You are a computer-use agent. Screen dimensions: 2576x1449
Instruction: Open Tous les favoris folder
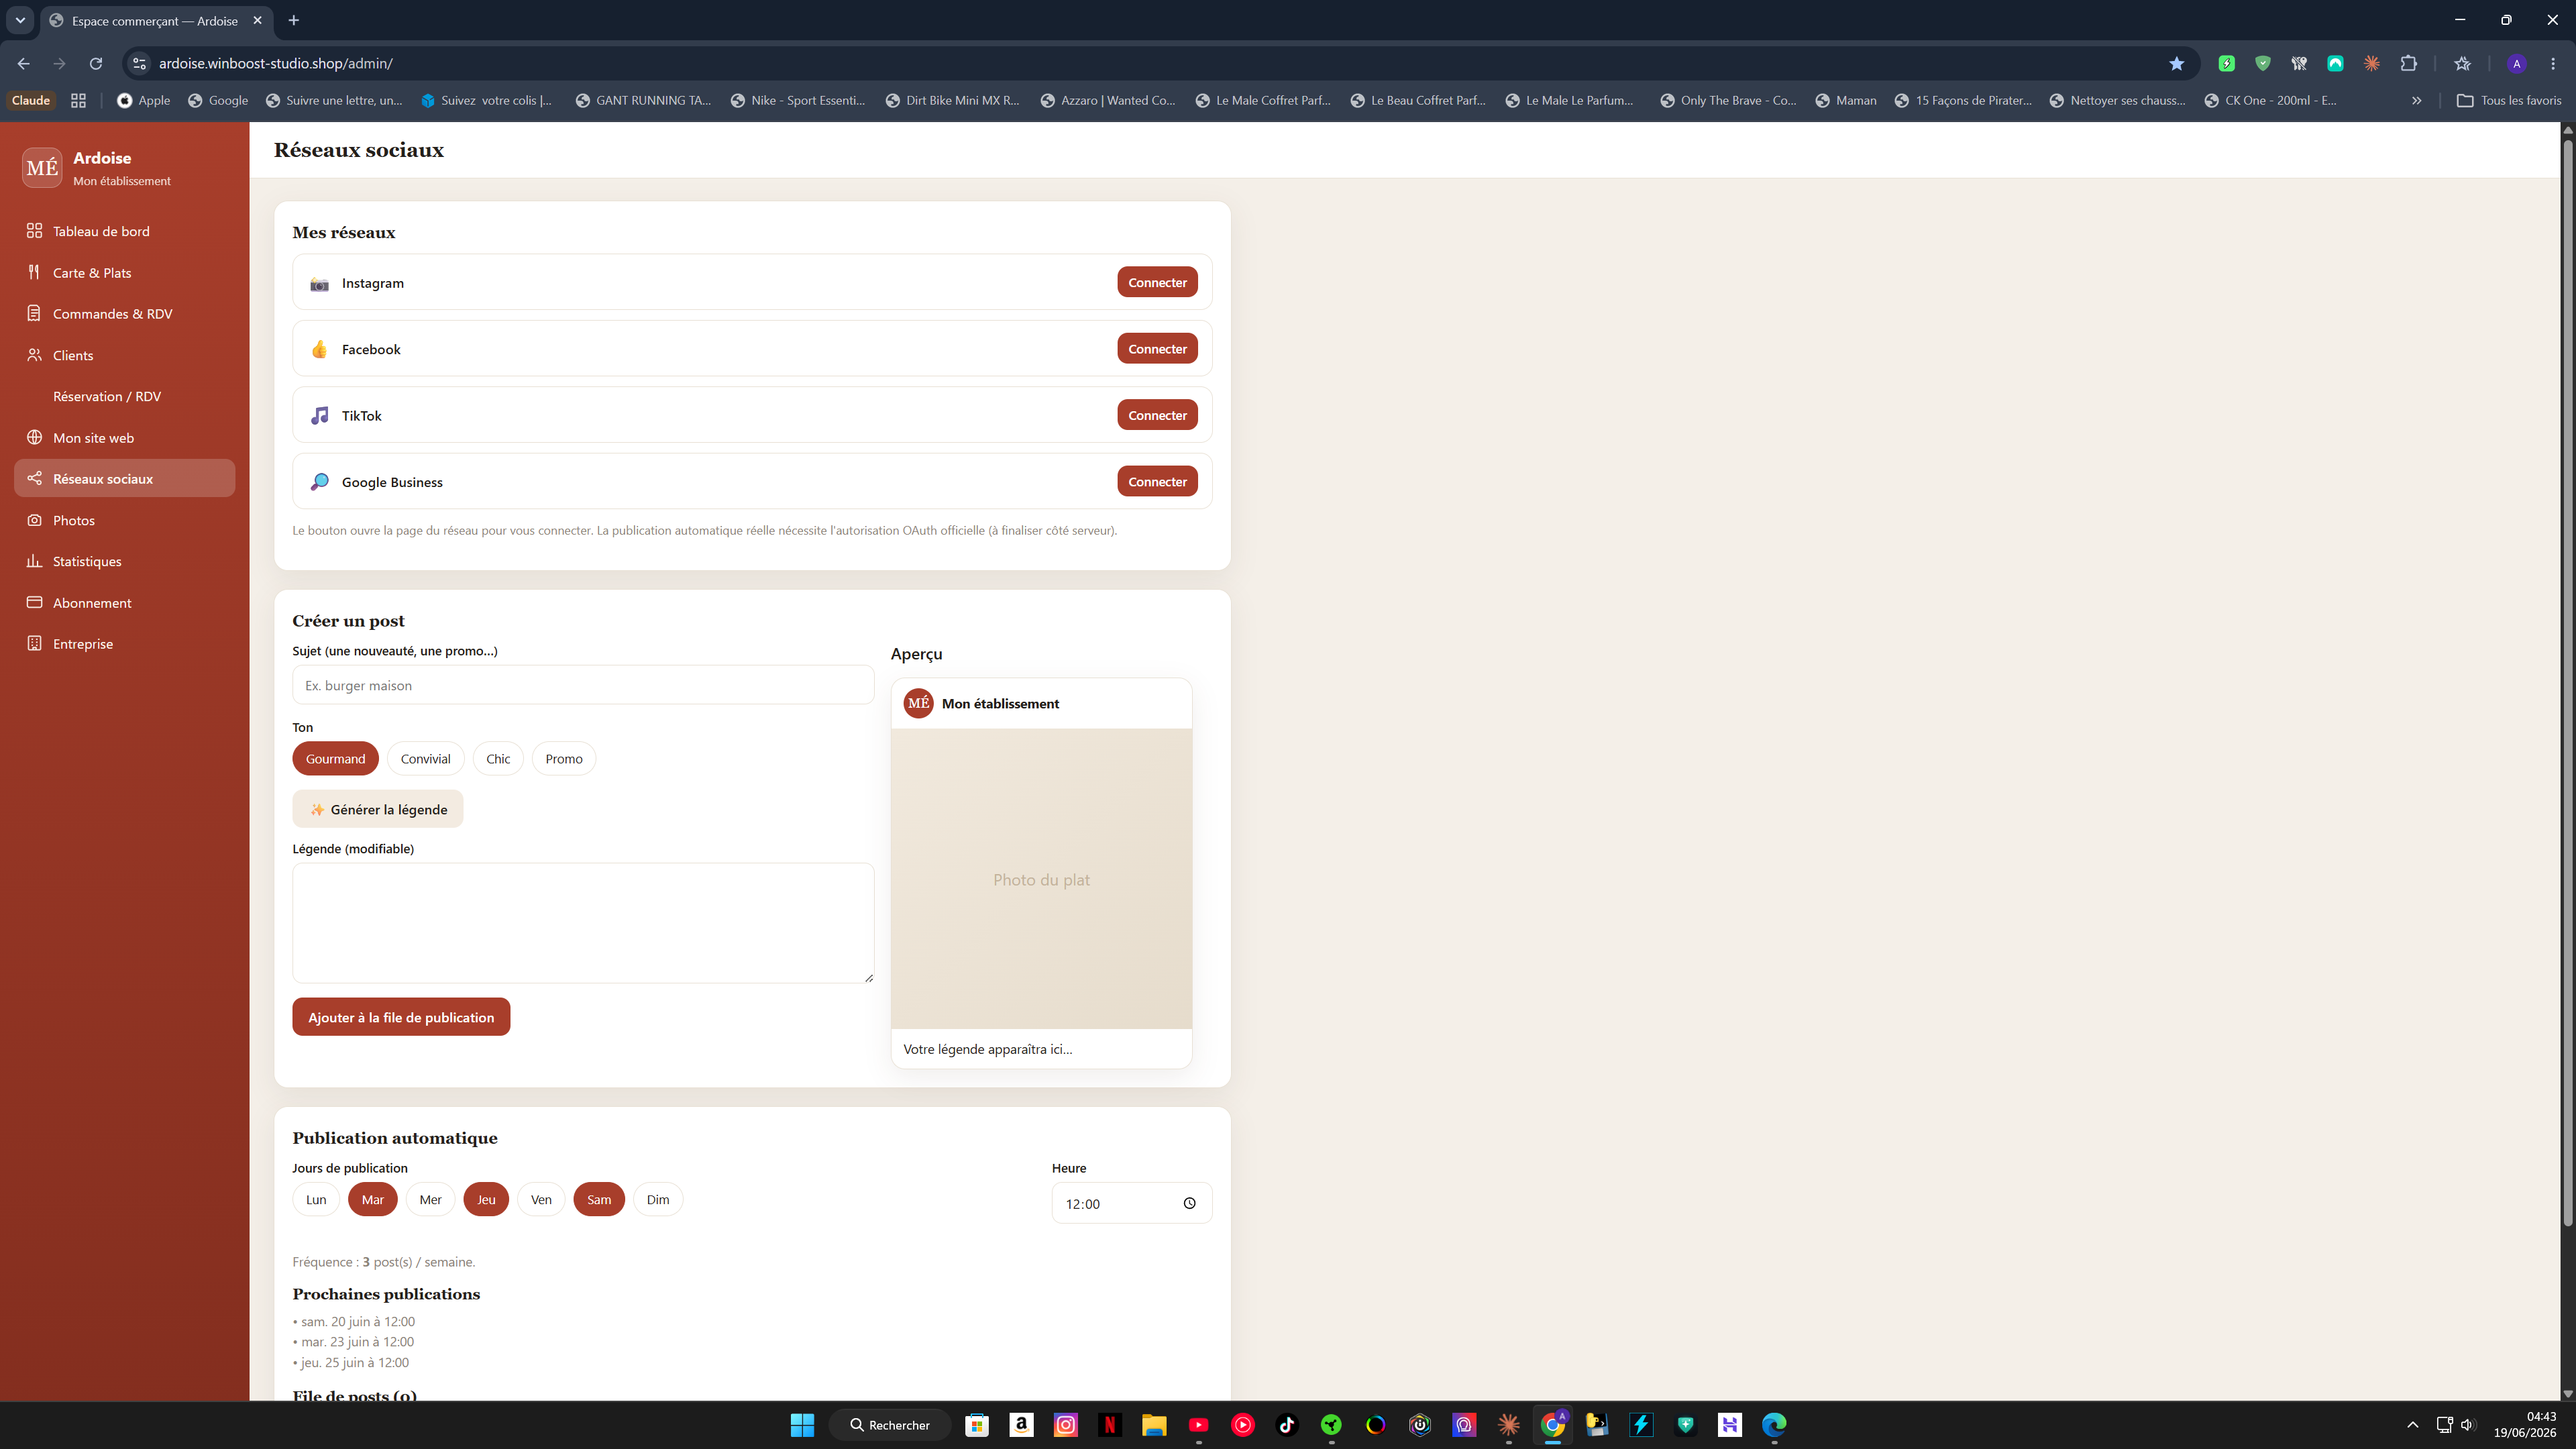(2509, 100)
